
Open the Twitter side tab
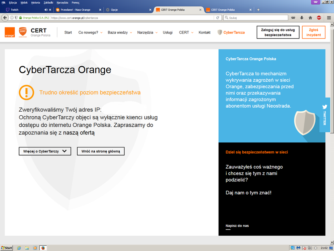[x=324, y=115]
